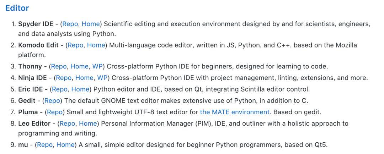The height and width of the screenshot is (154, 384).
Task: Visit the Ninja IDE Home link
Action: click(x=84, y=78)
